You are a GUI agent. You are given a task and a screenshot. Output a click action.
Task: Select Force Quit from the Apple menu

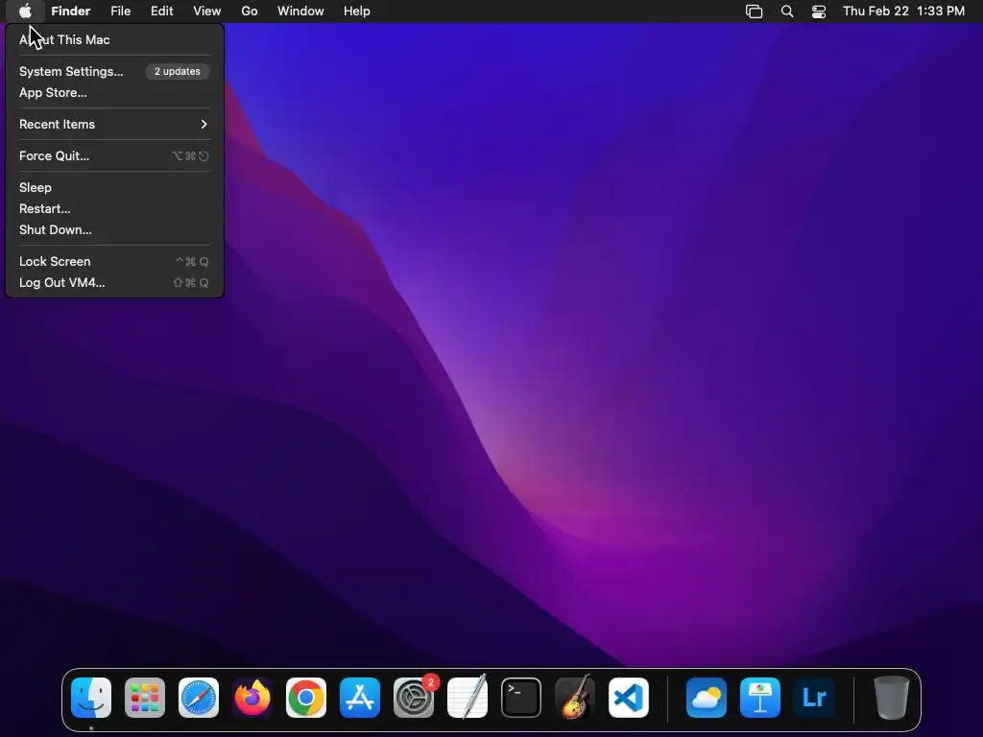coord(113,156)
